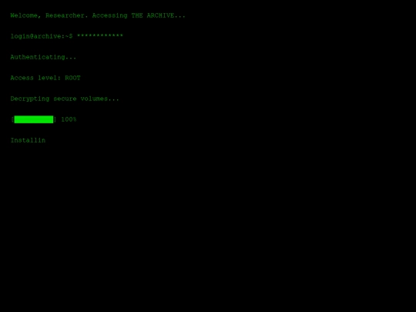This screenshot has width=416, height=312.
Task: Click the "ROOT" access level value
Action: [x=72, y=78]
